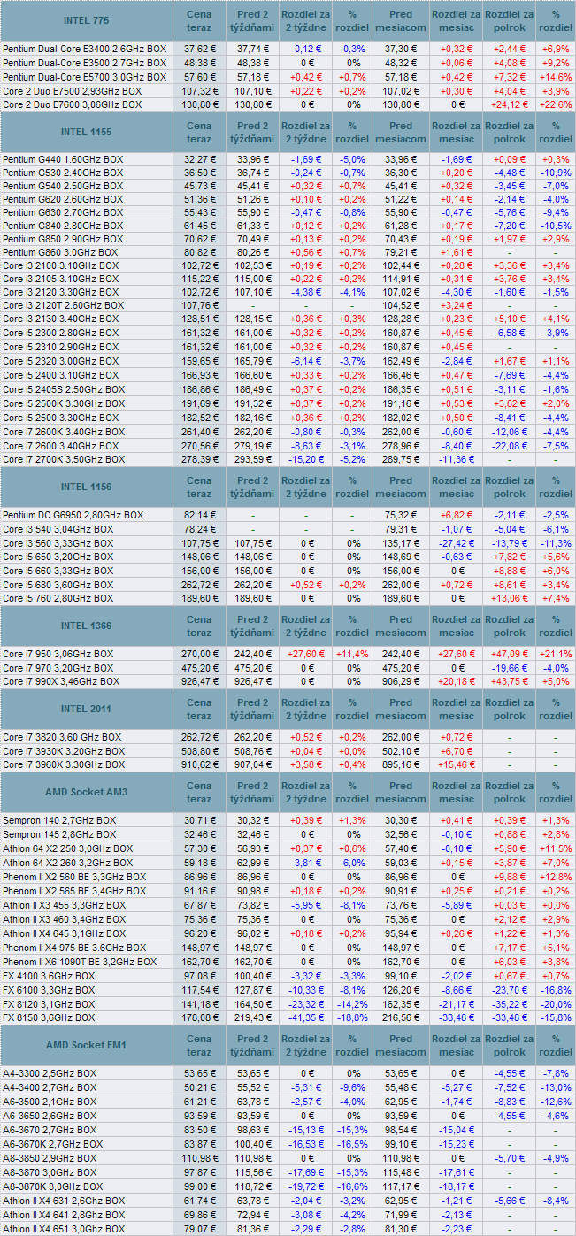Click current price 926,47 € of i7 990X

point(199,681)
